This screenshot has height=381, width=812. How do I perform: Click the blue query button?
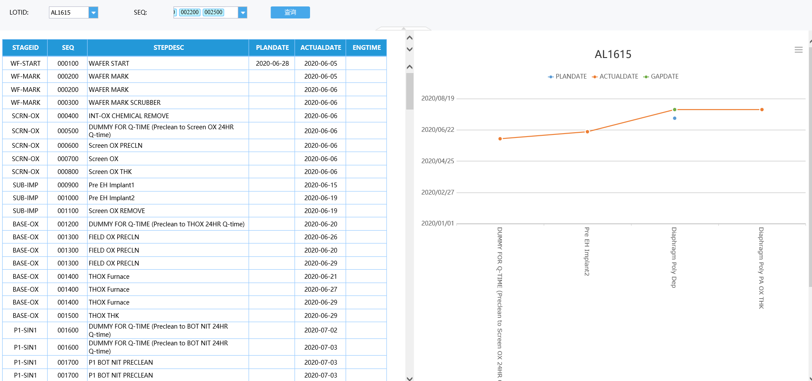[290, 12]
